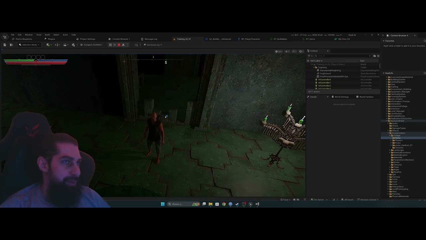Click Outliner create new folder icon
Screen dimensions: 426x240
pyautogui.click(x=374, y=56)
